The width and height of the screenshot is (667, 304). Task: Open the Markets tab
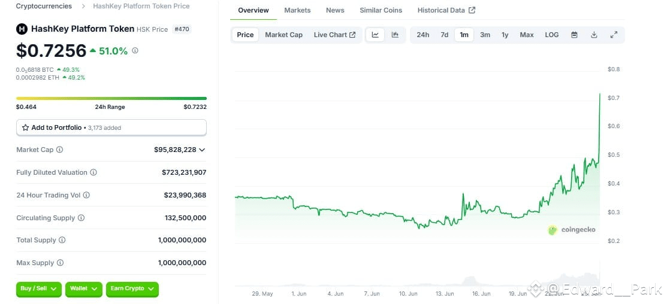pos(297,10)
